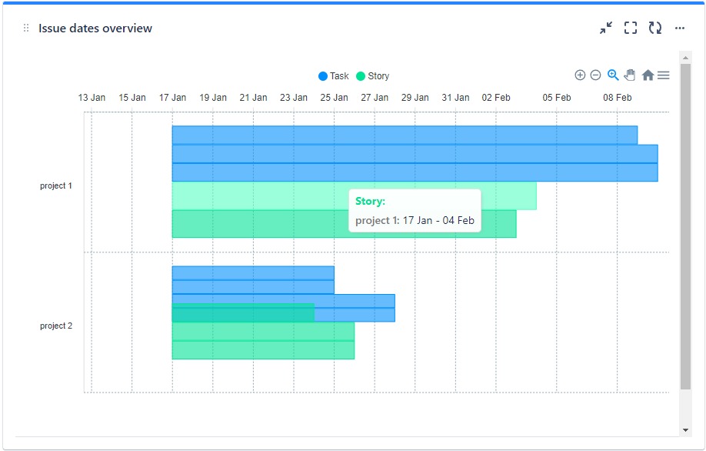Click the 21 Jan date label
The width and height of the screenshot is (706, 451).
pos(254,98)
